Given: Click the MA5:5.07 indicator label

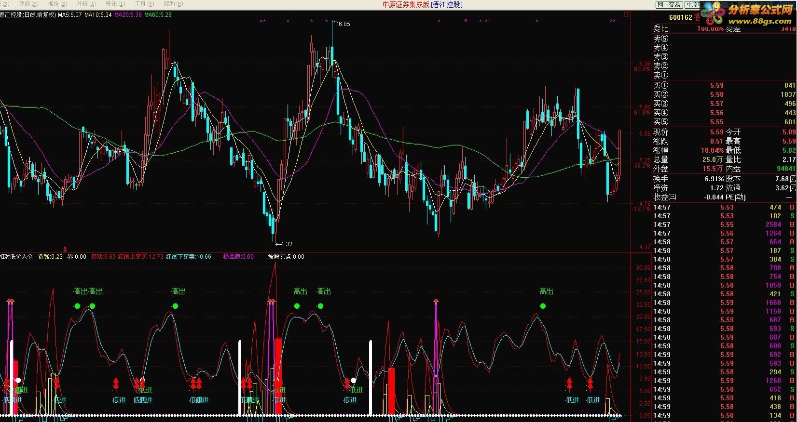Looking at the screenshot, I should click(69, 15).
